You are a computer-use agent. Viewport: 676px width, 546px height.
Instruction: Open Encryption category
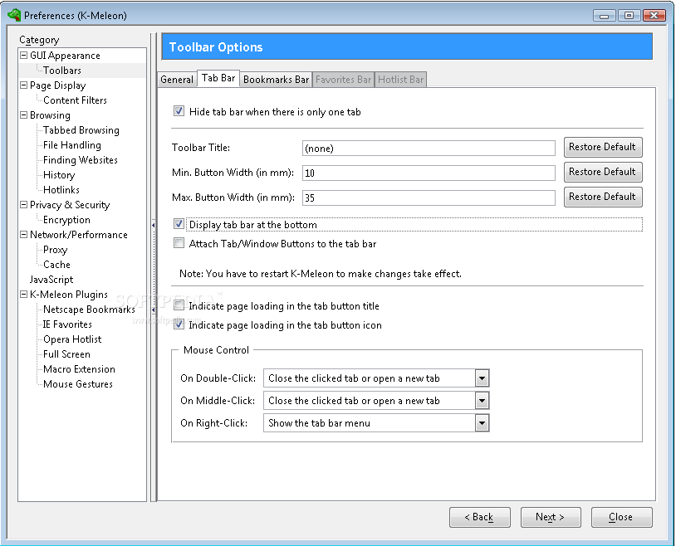[x=66, y=220]
